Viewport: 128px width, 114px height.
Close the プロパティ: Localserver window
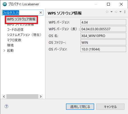(x=121, y=4)
